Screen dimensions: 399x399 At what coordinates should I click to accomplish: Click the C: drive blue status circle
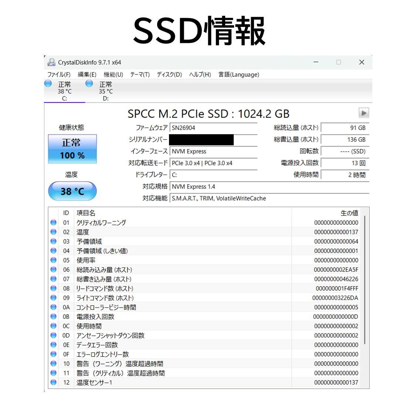(x=48, y=84)
